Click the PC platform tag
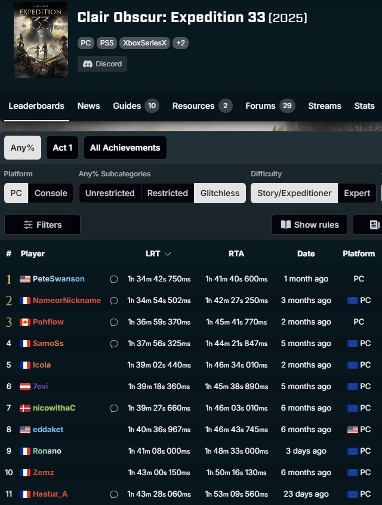 (85, 43)
